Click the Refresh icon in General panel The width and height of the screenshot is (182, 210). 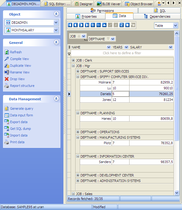click(7, 52)
